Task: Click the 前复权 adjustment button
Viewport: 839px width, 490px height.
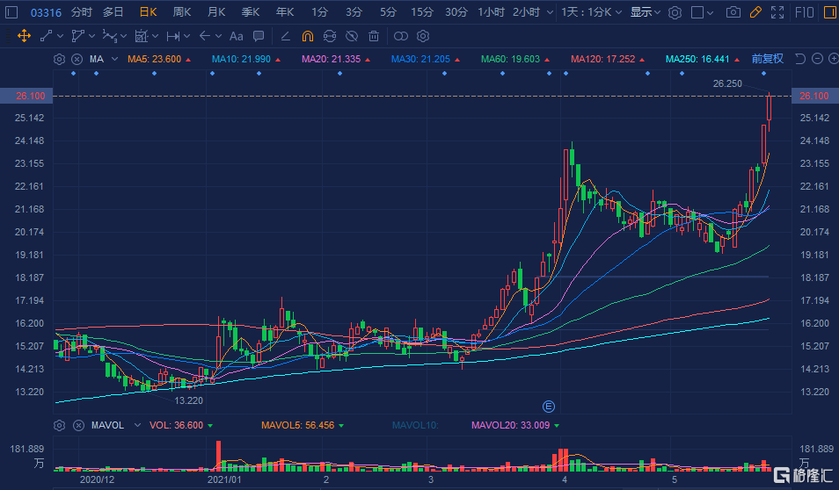Action: (767, 59)
